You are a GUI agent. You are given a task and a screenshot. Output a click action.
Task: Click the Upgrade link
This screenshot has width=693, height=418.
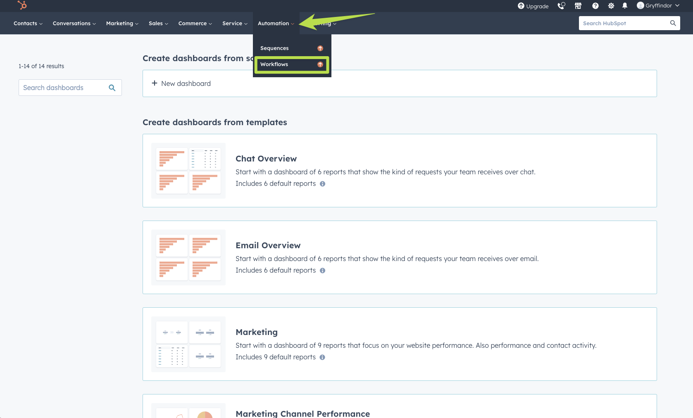(533, 6)
